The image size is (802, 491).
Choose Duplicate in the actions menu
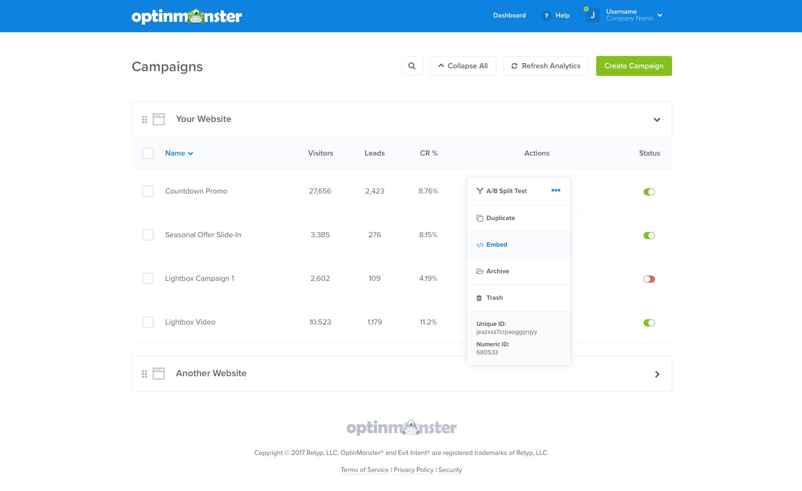point(518,218)
